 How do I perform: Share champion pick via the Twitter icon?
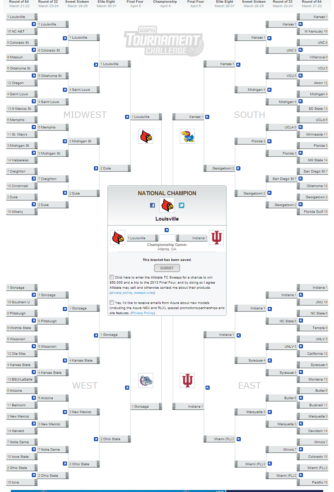[x=182, y=205]
